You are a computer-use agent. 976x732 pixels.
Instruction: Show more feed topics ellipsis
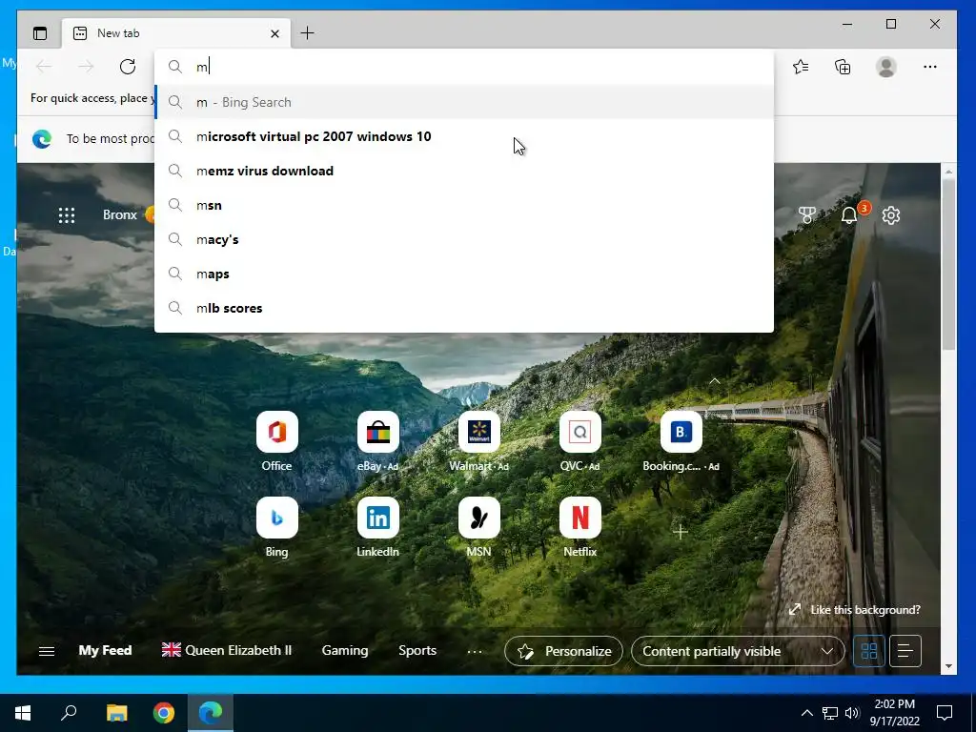tap(475, 652)
